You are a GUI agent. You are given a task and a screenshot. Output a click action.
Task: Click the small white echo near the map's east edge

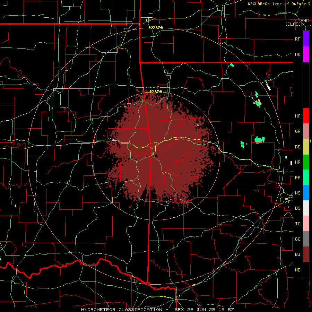tap(291, 163)
